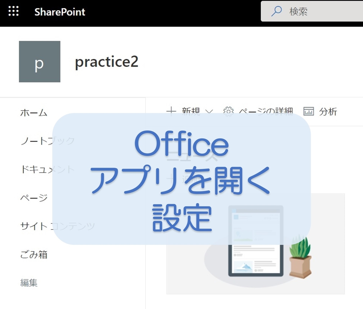Click the plus icon beside 新規

(x=171, y=111)
